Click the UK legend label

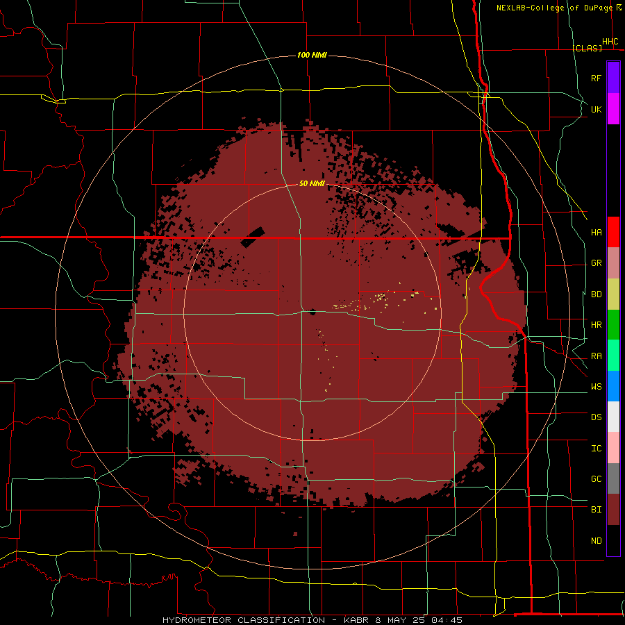(596, 109)
